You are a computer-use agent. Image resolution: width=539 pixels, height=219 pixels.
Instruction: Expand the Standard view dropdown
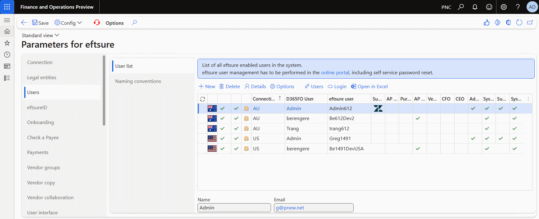point(40,35)
